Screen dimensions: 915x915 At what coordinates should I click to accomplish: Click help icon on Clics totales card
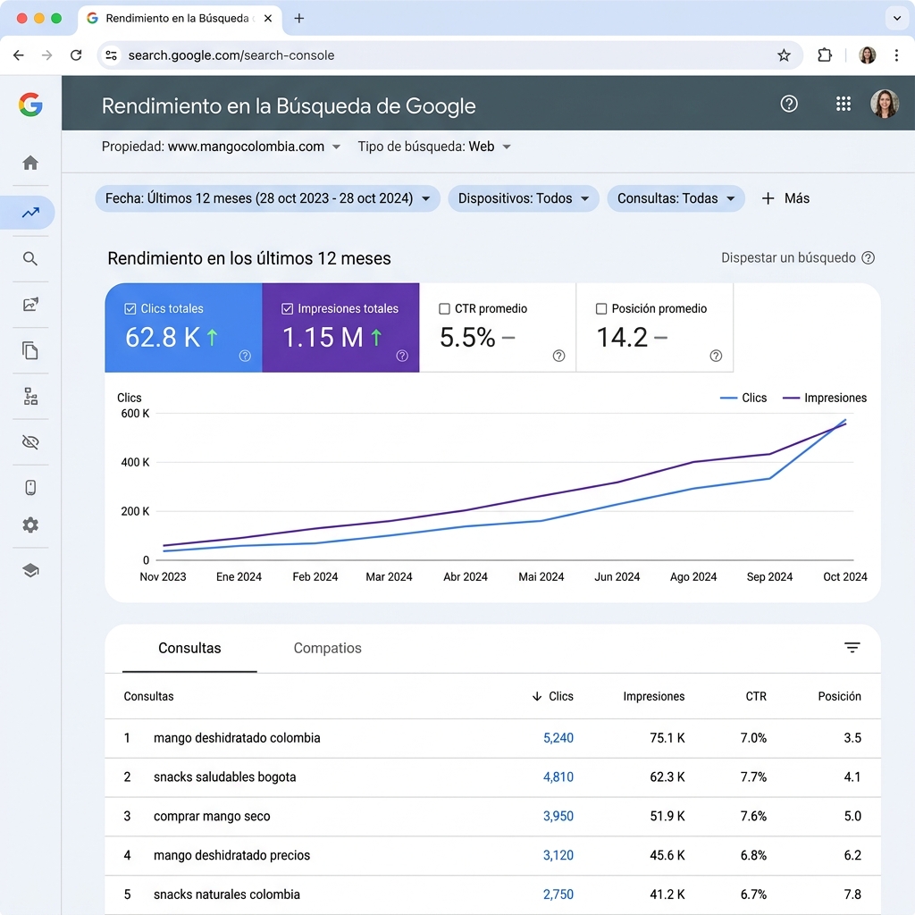(245, 356)
